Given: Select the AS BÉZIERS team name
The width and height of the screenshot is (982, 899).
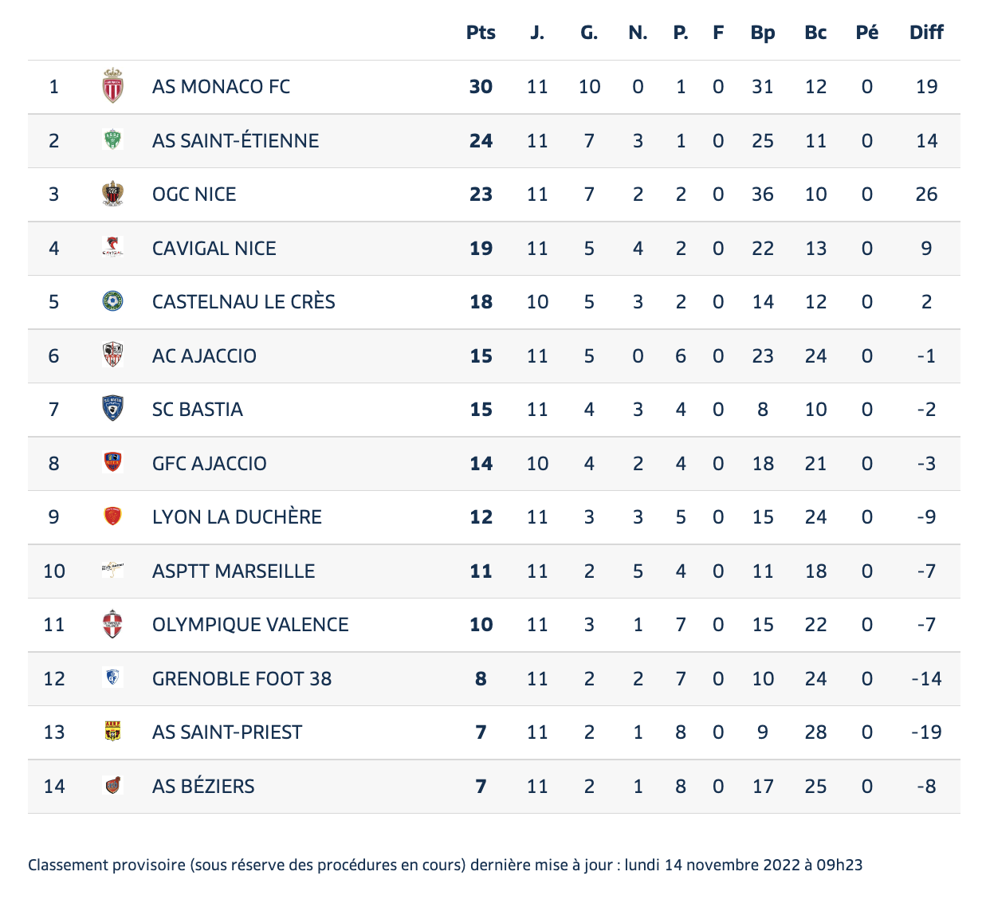Looking at the screenshot, I should pos(203,786).
